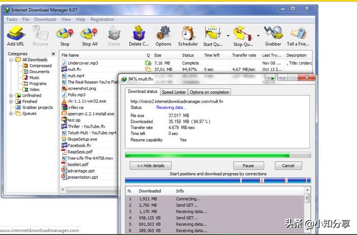Open the Scheduler clock icon
357x235 pixels.
coord(188,36)
